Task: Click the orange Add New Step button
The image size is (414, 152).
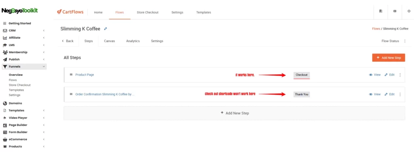Action: coord(389,57)
